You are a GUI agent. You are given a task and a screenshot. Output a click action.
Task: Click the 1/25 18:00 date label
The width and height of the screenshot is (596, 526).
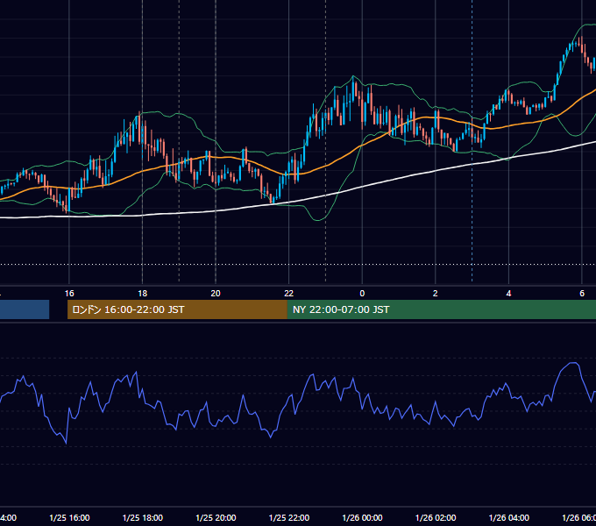pos(143,518)
